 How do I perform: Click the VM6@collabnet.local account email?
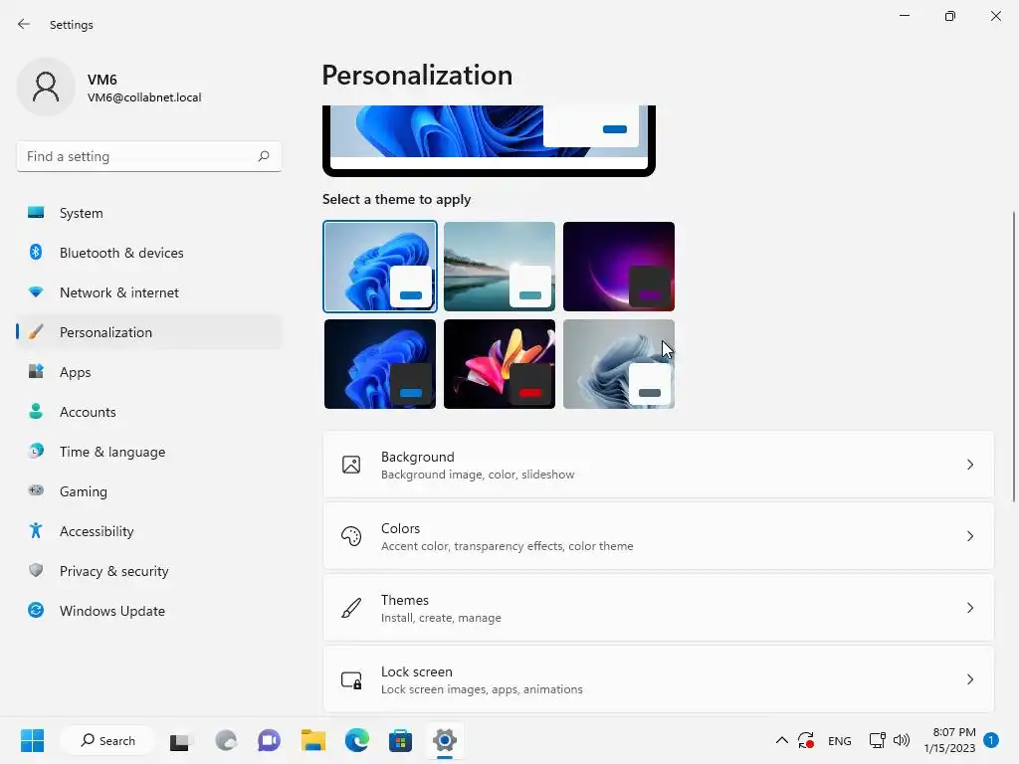coord(144,97)
